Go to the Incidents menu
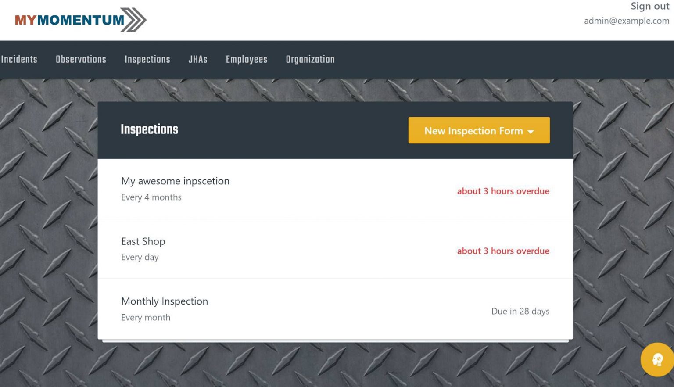674x387 pixels. [19, 59]
